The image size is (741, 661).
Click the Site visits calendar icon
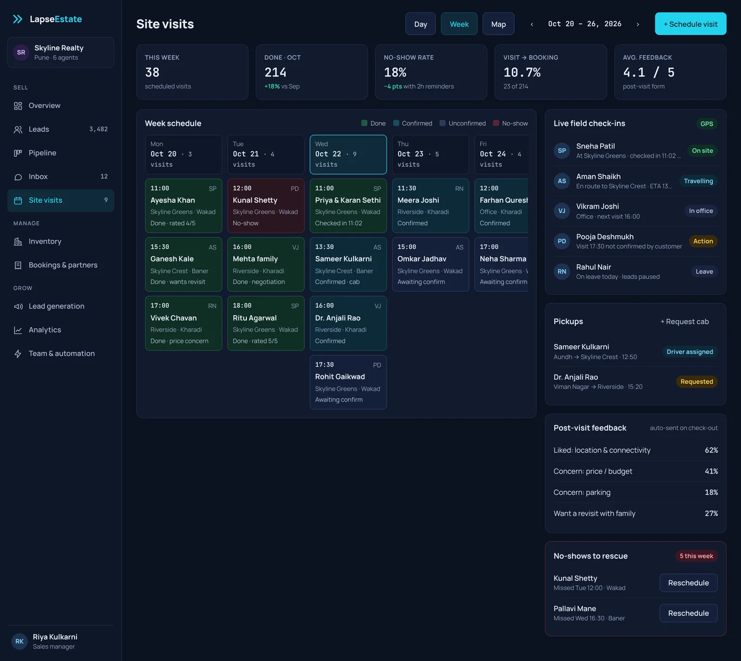click(18, 200)
